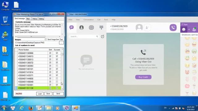This screenshot has height=111, width=198.
Task: Open the Call menu
Action: (99, 20)
